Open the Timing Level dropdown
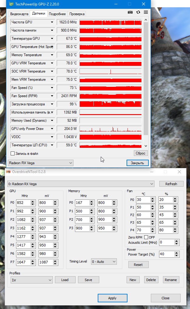Screen dimensions: 190x309 pos(104,262)
